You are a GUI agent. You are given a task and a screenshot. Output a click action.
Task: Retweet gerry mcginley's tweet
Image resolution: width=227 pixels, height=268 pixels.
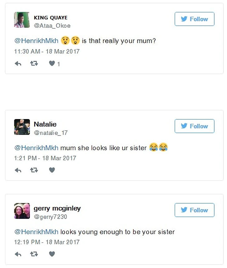34,254
